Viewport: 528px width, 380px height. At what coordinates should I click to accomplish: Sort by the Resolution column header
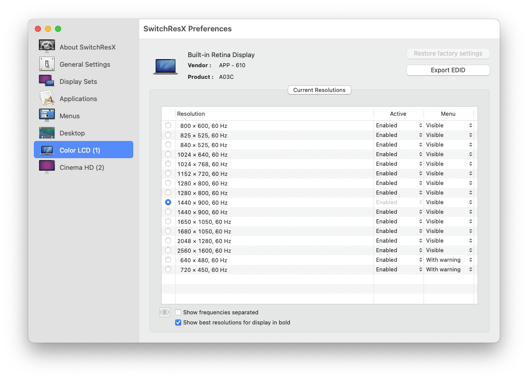pyautogui.click(x=274, y=114)
